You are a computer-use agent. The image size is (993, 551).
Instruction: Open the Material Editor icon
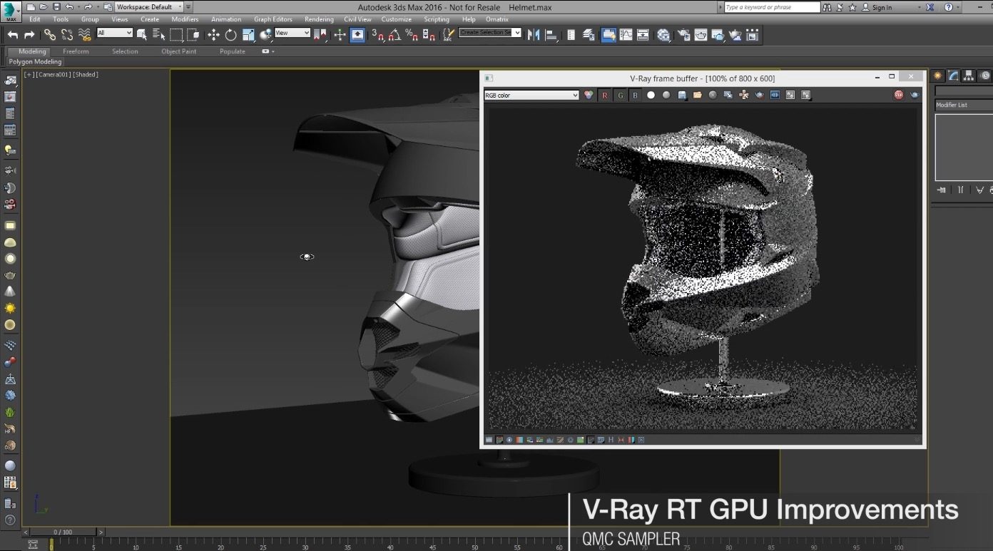click(x=664, y=35)
